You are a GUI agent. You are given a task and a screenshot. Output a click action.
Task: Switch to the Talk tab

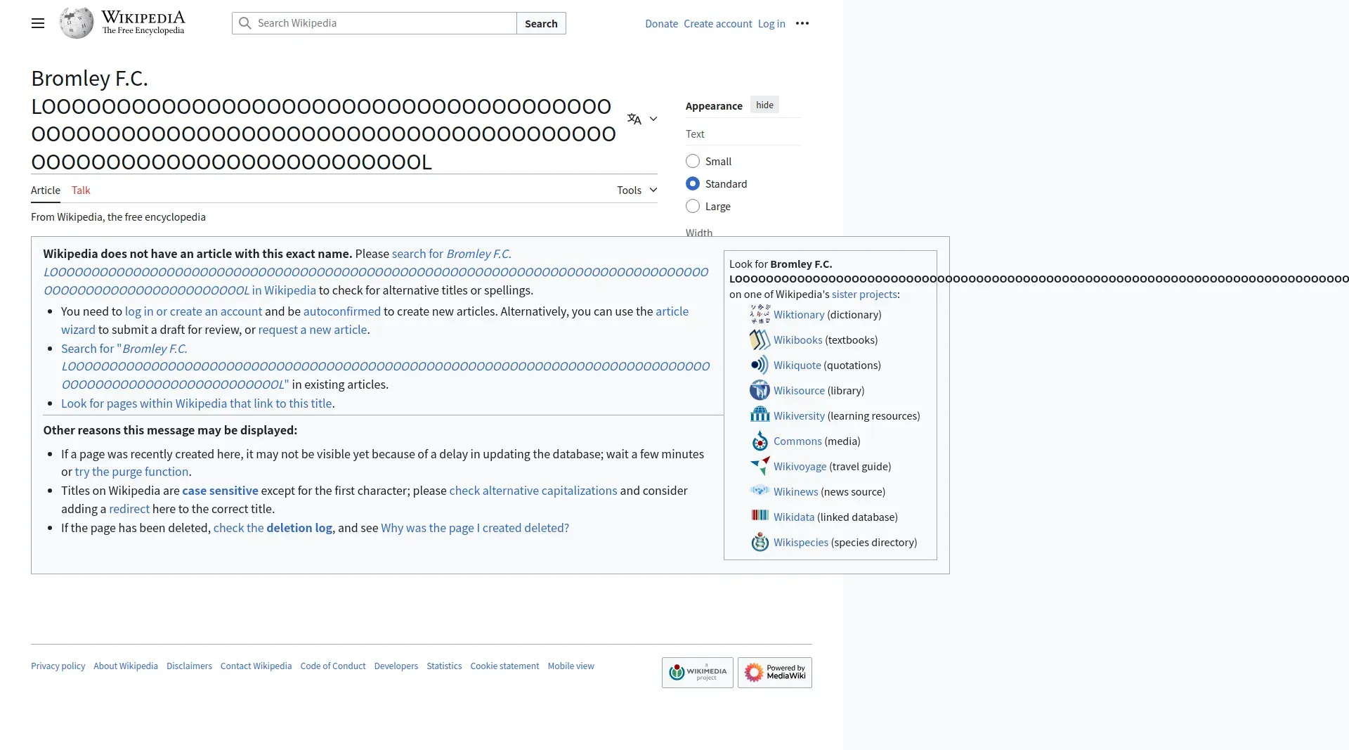pos(81,190)
